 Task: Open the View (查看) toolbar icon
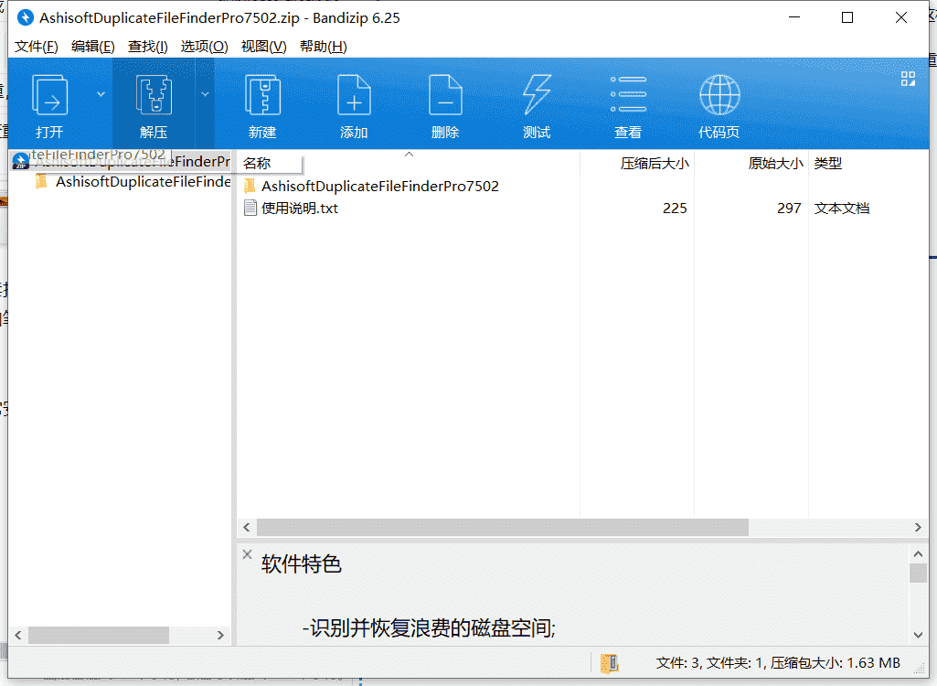pos(628,95)
